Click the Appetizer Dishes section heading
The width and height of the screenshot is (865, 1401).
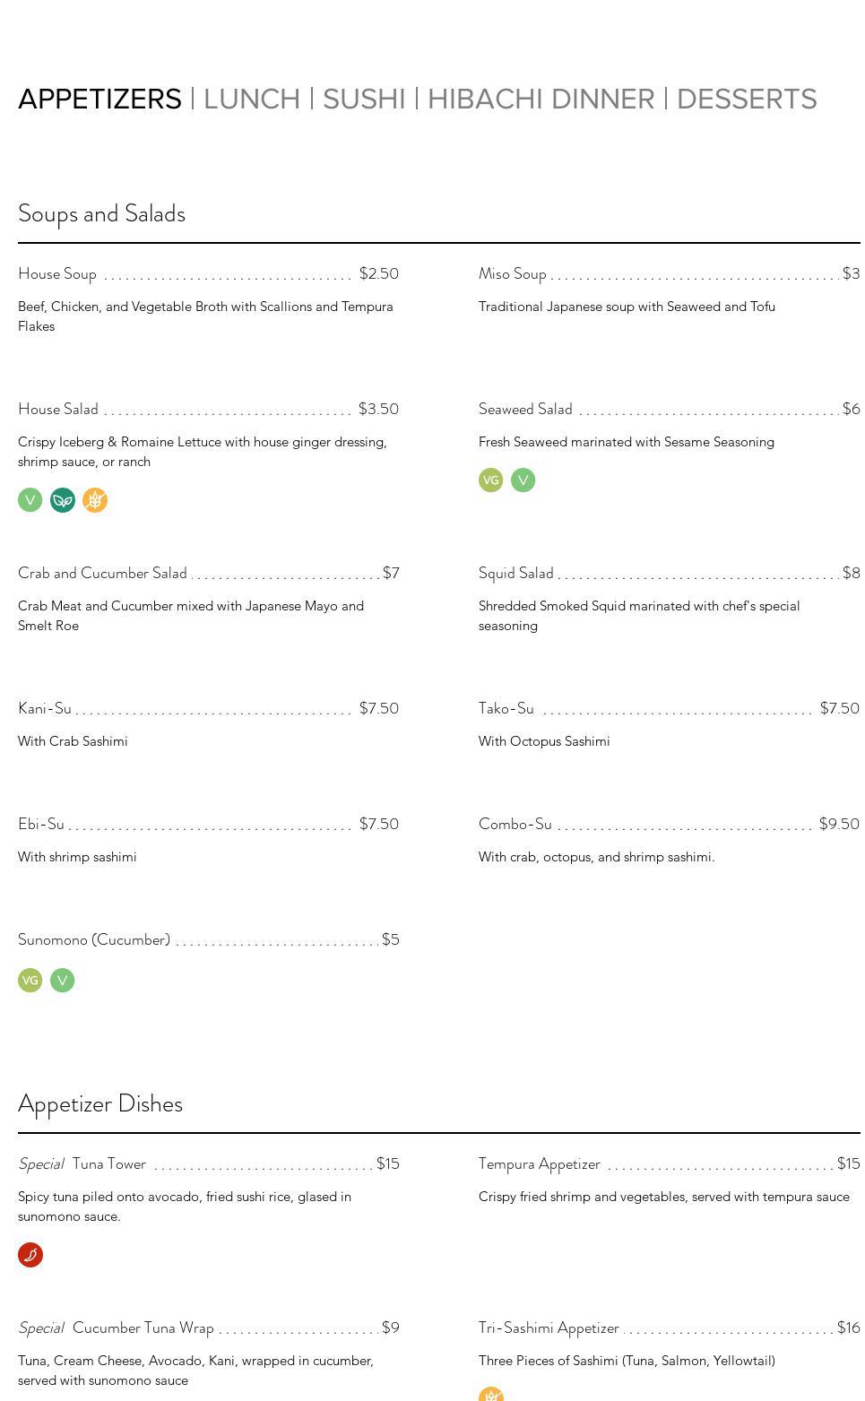click(x=100, y=1103)
